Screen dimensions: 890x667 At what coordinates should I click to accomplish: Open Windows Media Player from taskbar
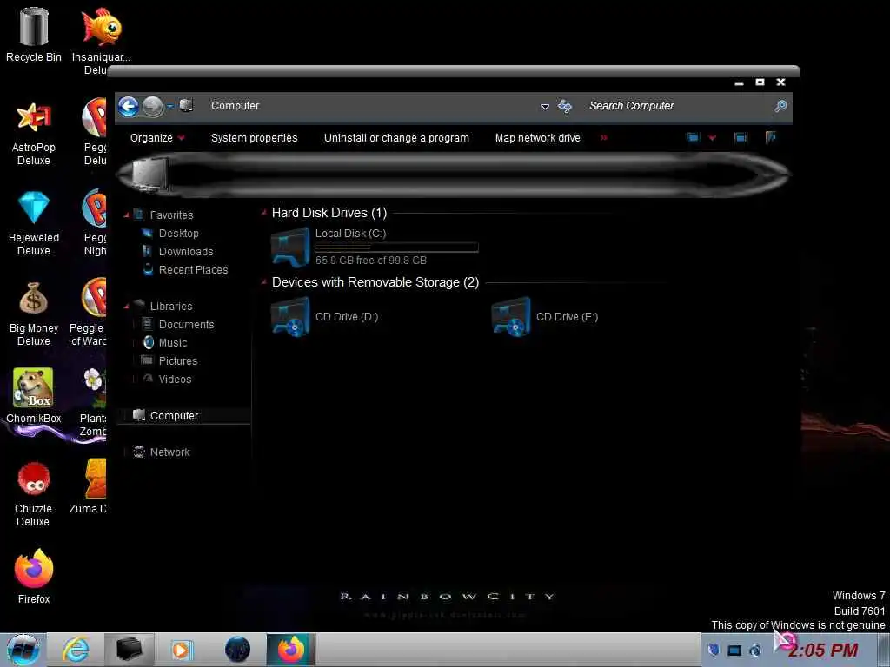coord(183,650)
